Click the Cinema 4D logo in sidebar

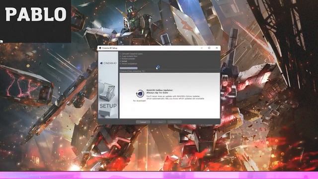108,63
